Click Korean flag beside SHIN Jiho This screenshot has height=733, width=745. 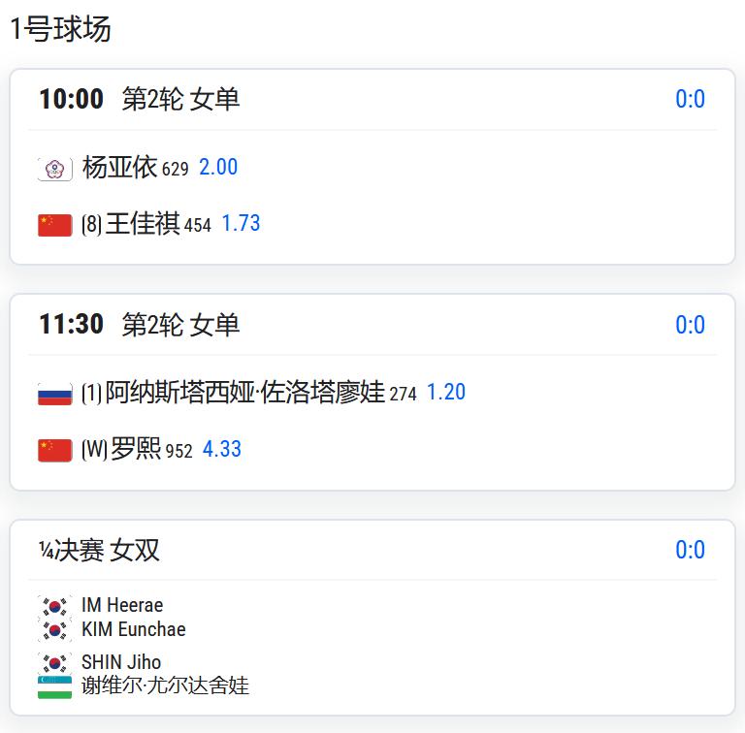click(x=55, y=663)
